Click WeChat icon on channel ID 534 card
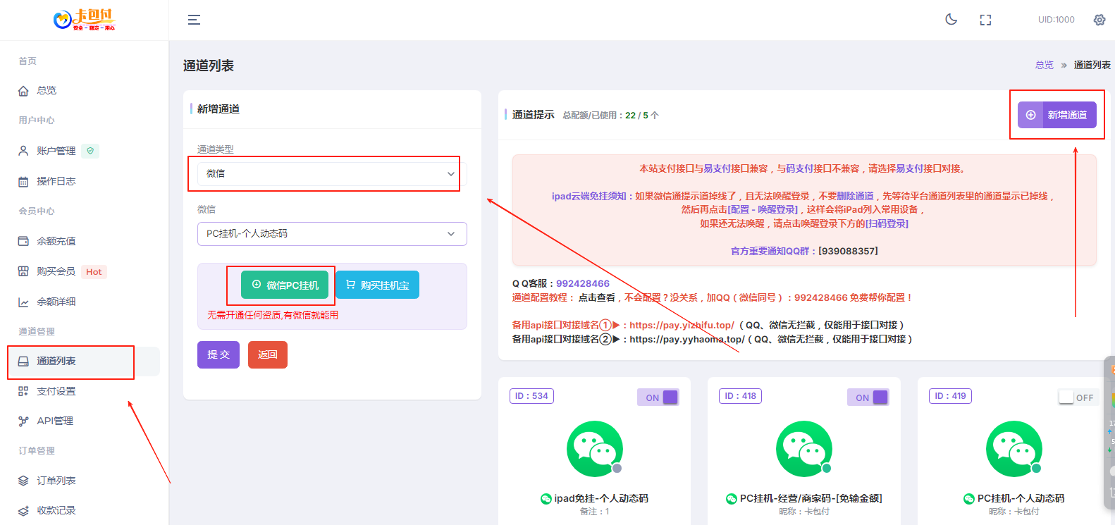 tap(594, 449)
